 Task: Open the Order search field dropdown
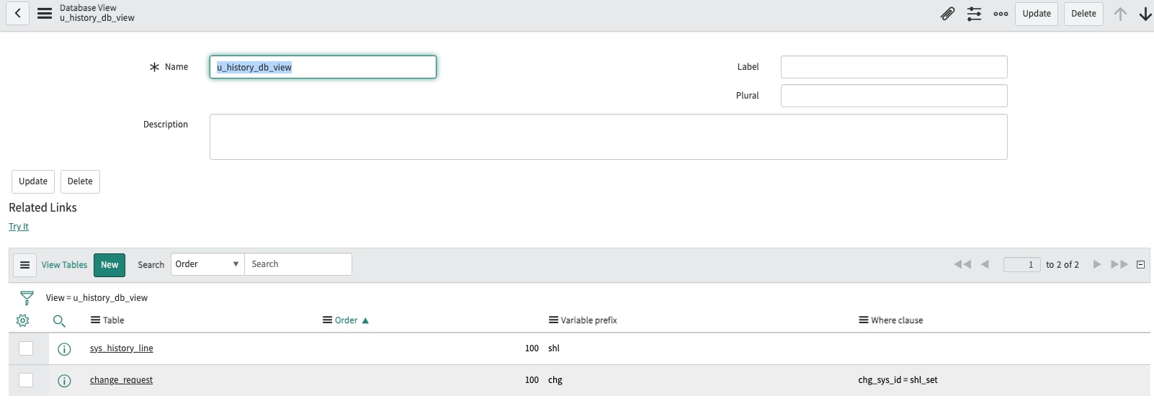pos(207,264)
